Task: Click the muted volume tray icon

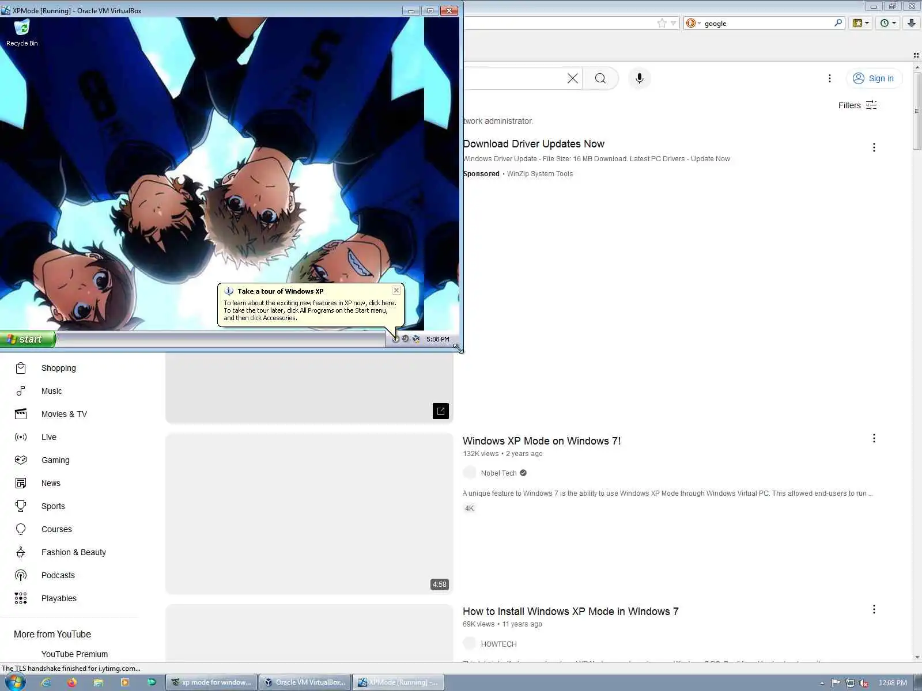Action: [864, 683]
